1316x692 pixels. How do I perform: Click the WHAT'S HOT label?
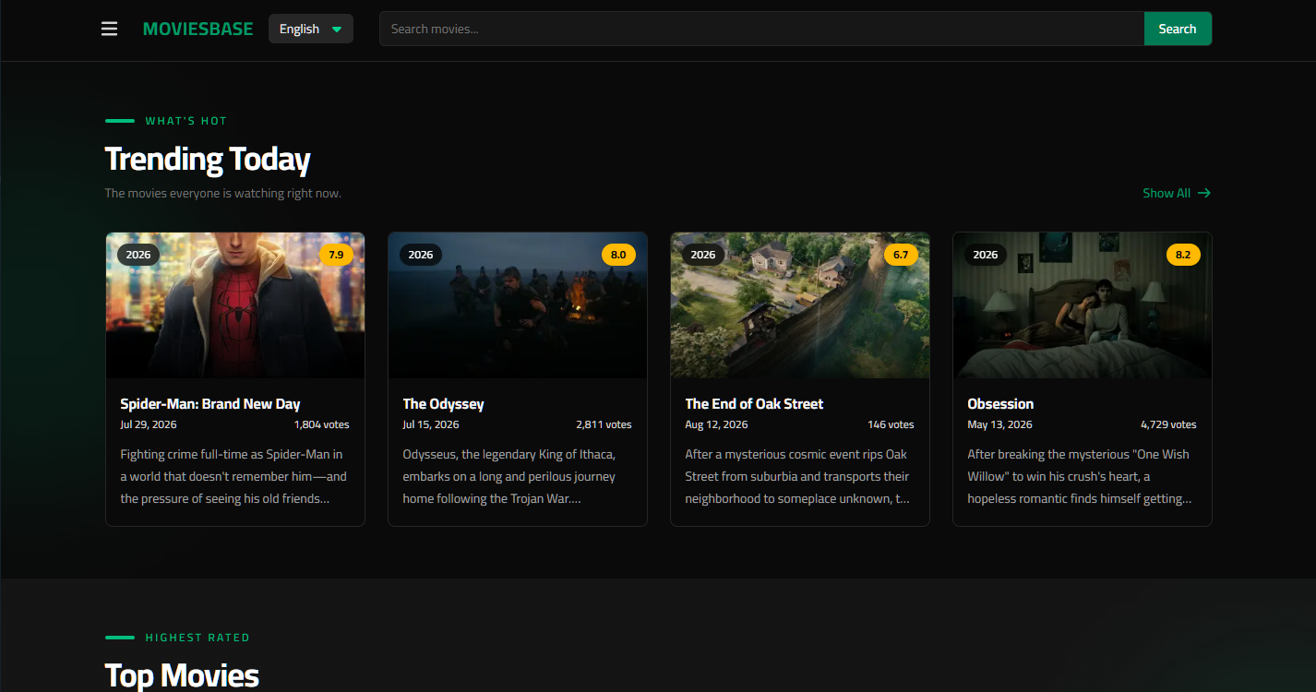click(185, 121)
